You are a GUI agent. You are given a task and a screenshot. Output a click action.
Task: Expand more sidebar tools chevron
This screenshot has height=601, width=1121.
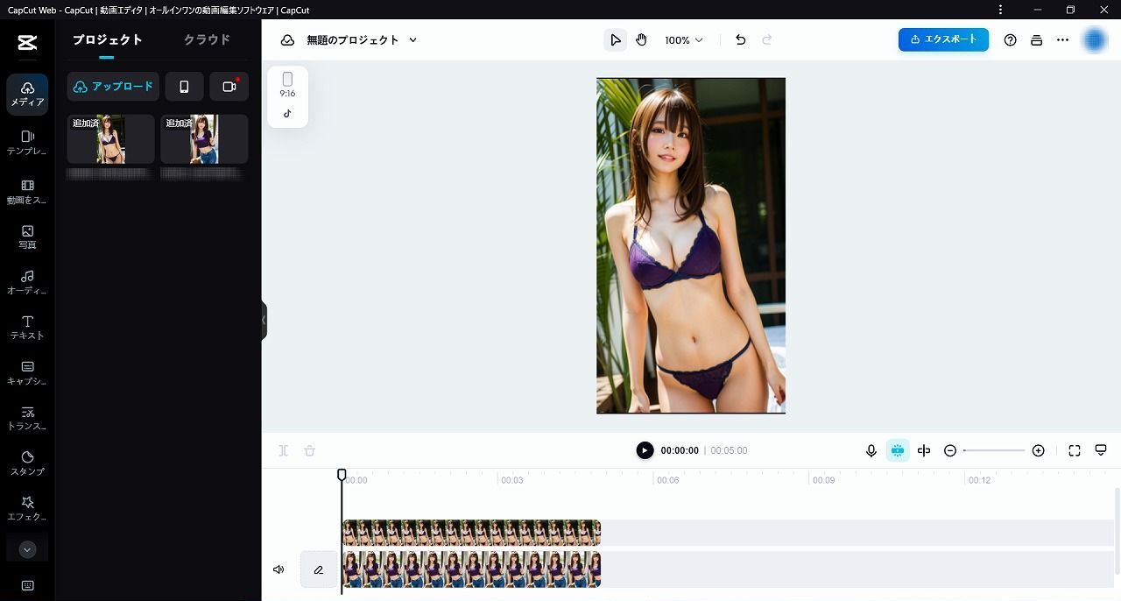pos(27,550)
